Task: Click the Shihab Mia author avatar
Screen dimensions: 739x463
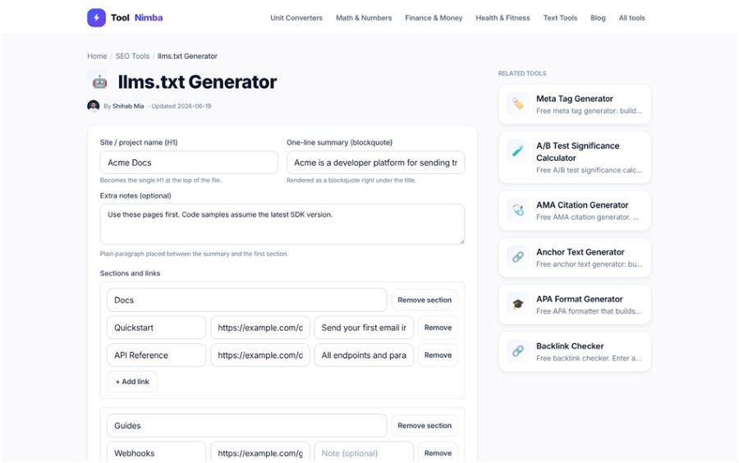Action: point(94,106)
